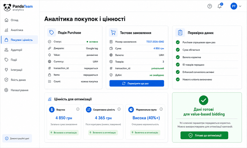Click Включено в оптимізацію under Скоригована цінність
The width and height of the screenshot is (247, 148).
103,133
